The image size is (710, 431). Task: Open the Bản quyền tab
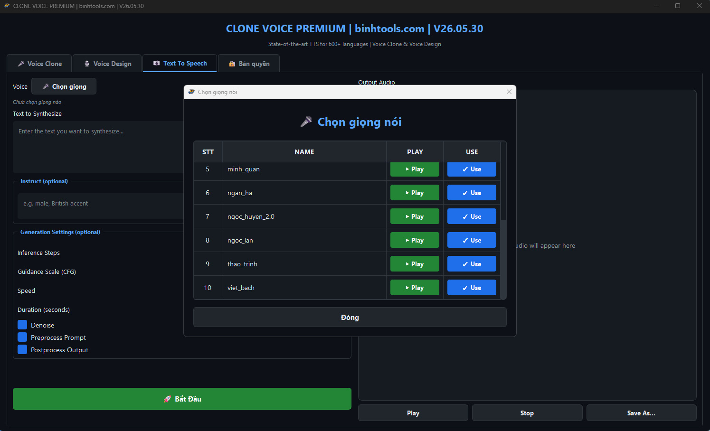pyautogui.click(x=249, y=64)
